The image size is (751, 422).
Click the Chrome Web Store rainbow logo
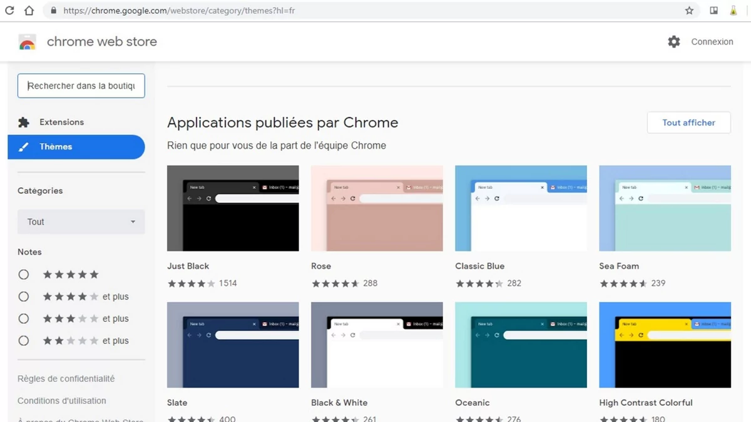(28, 42)
